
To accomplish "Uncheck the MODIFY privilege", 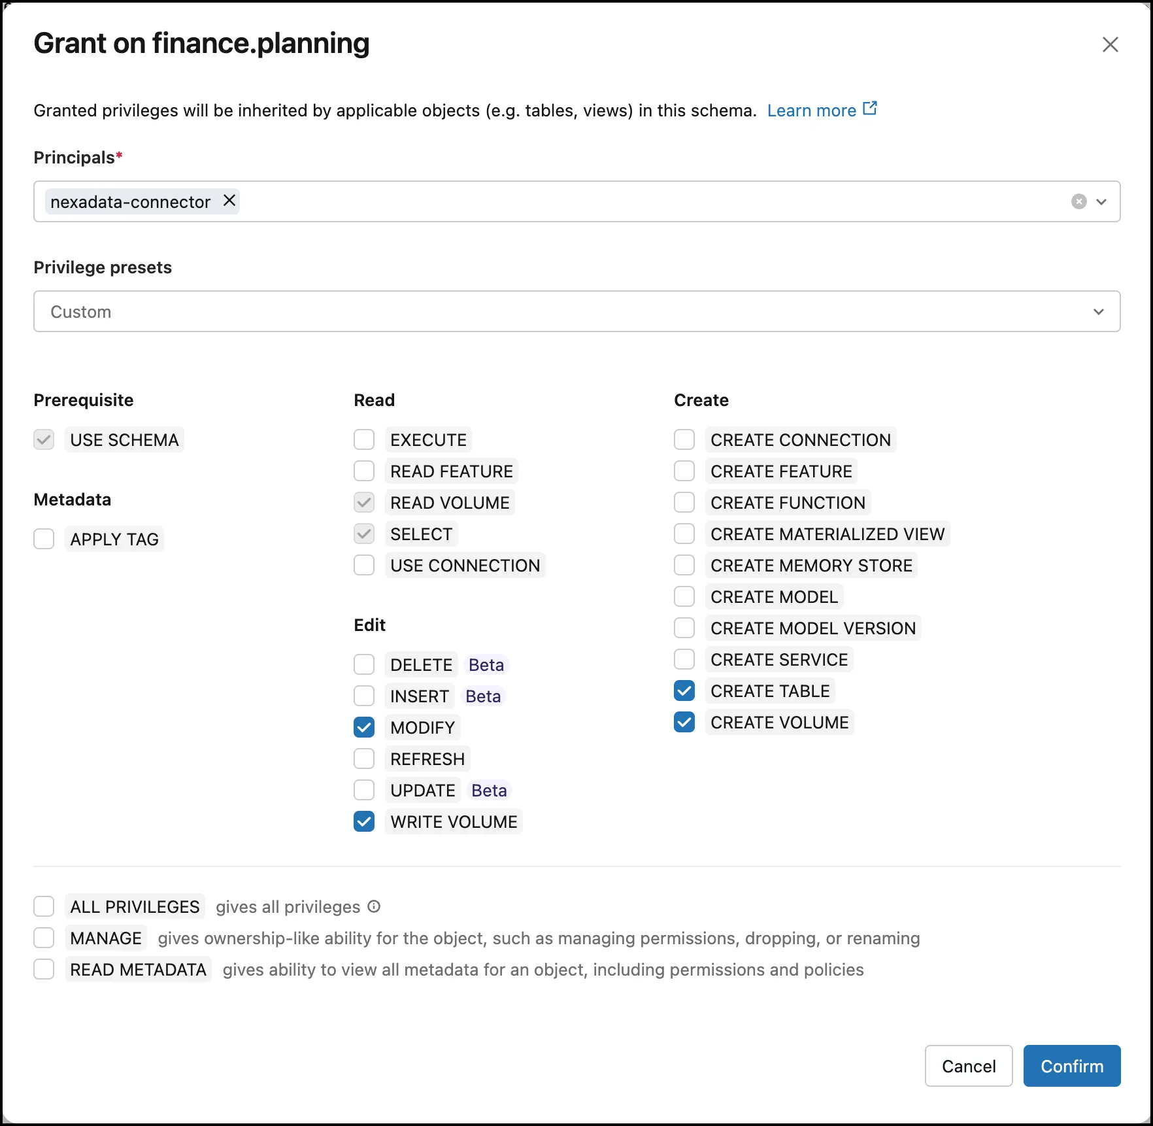I will coord(364,727).
